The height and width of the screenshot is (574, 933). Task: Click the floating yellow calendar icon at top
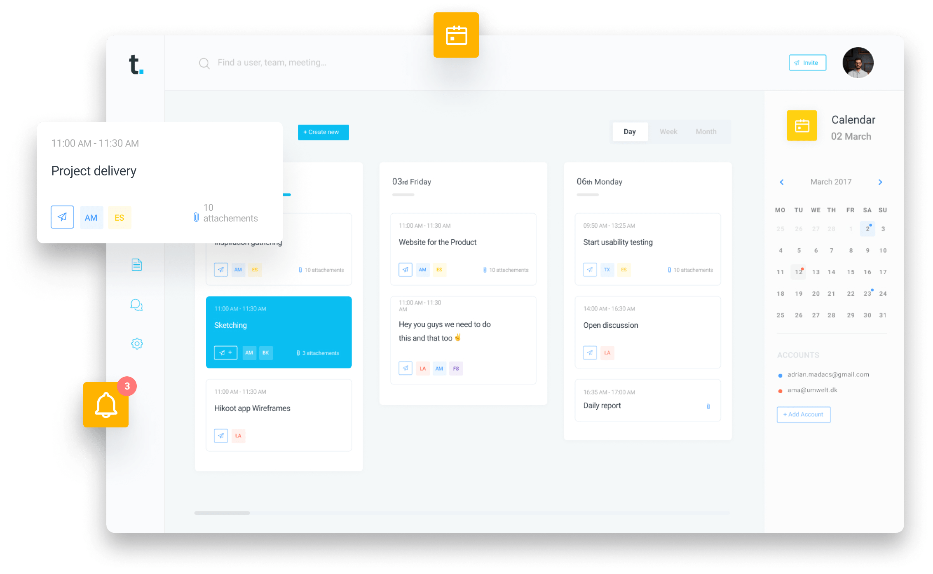pyautogui.click(x=456, y=35)
